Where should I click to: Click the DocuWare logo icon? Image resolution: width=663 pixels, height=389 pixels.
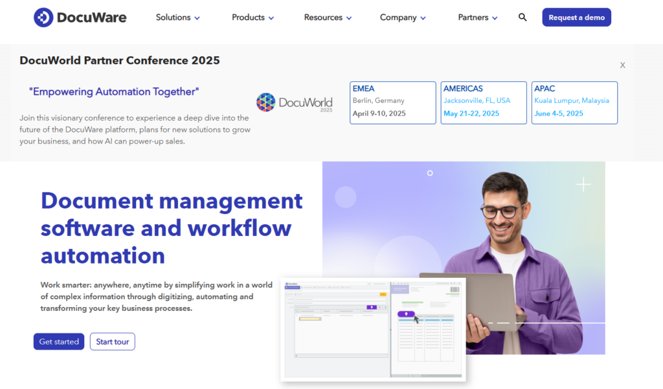coord(43,17)
